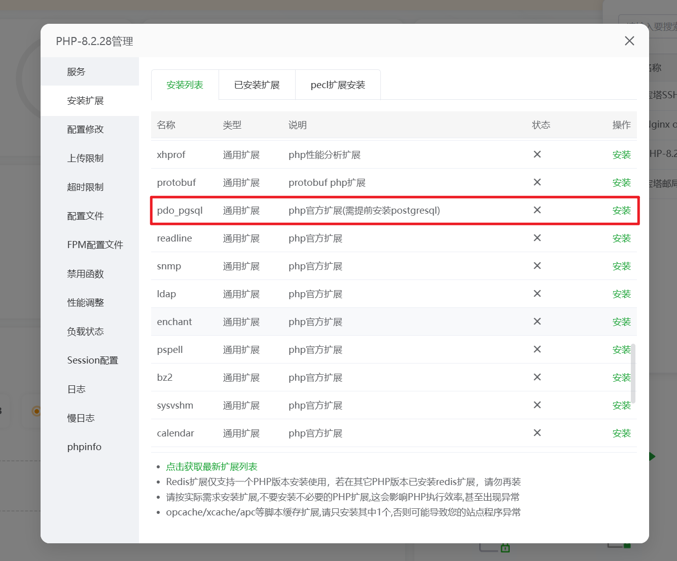Select 禁用函数 from the sidebar

85,274
